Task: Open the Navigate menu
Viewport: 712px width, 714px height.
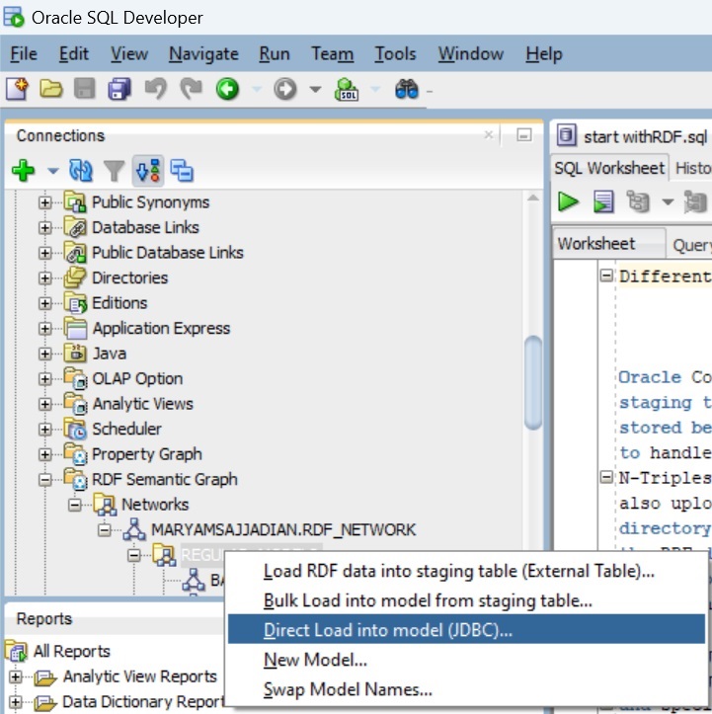Action: (203, 53)
